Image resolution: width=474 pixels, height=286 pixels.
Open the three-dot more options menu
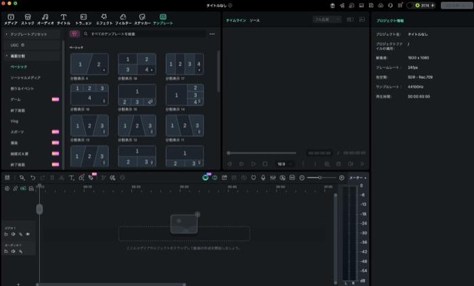point(212,34)
